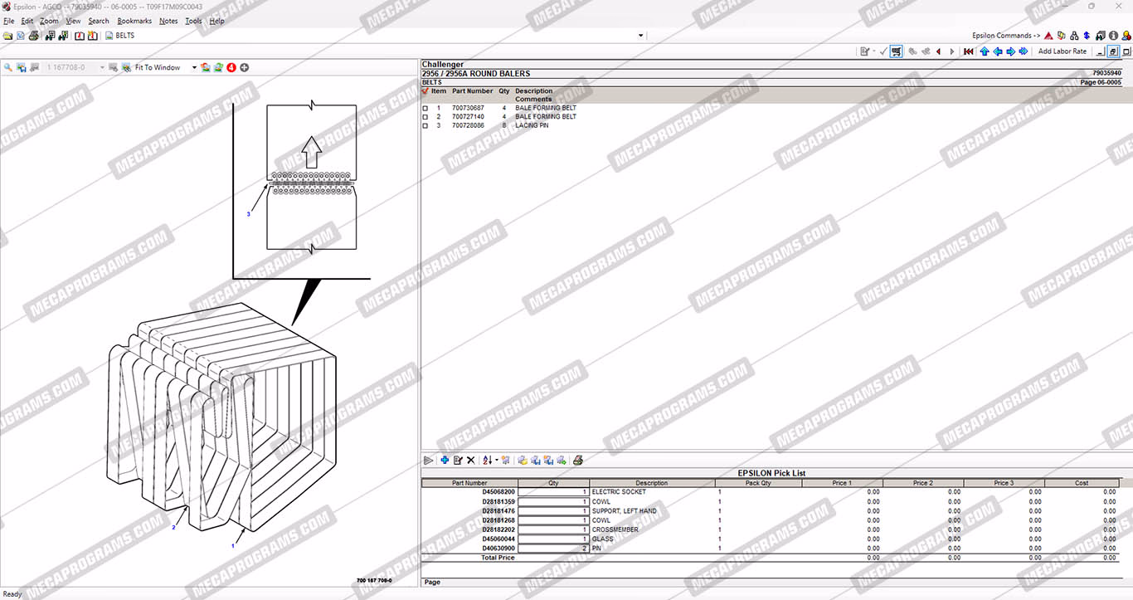Image resolution: width=1133 pixels, height=600 pixels.
Task: Open the Bookmarks menu
Action: [134, 21]
